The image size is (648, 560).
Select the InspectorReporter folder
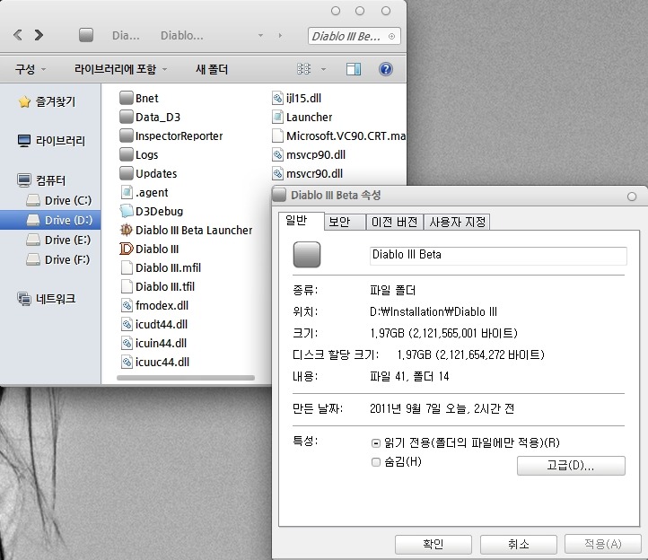click(171, 136)
